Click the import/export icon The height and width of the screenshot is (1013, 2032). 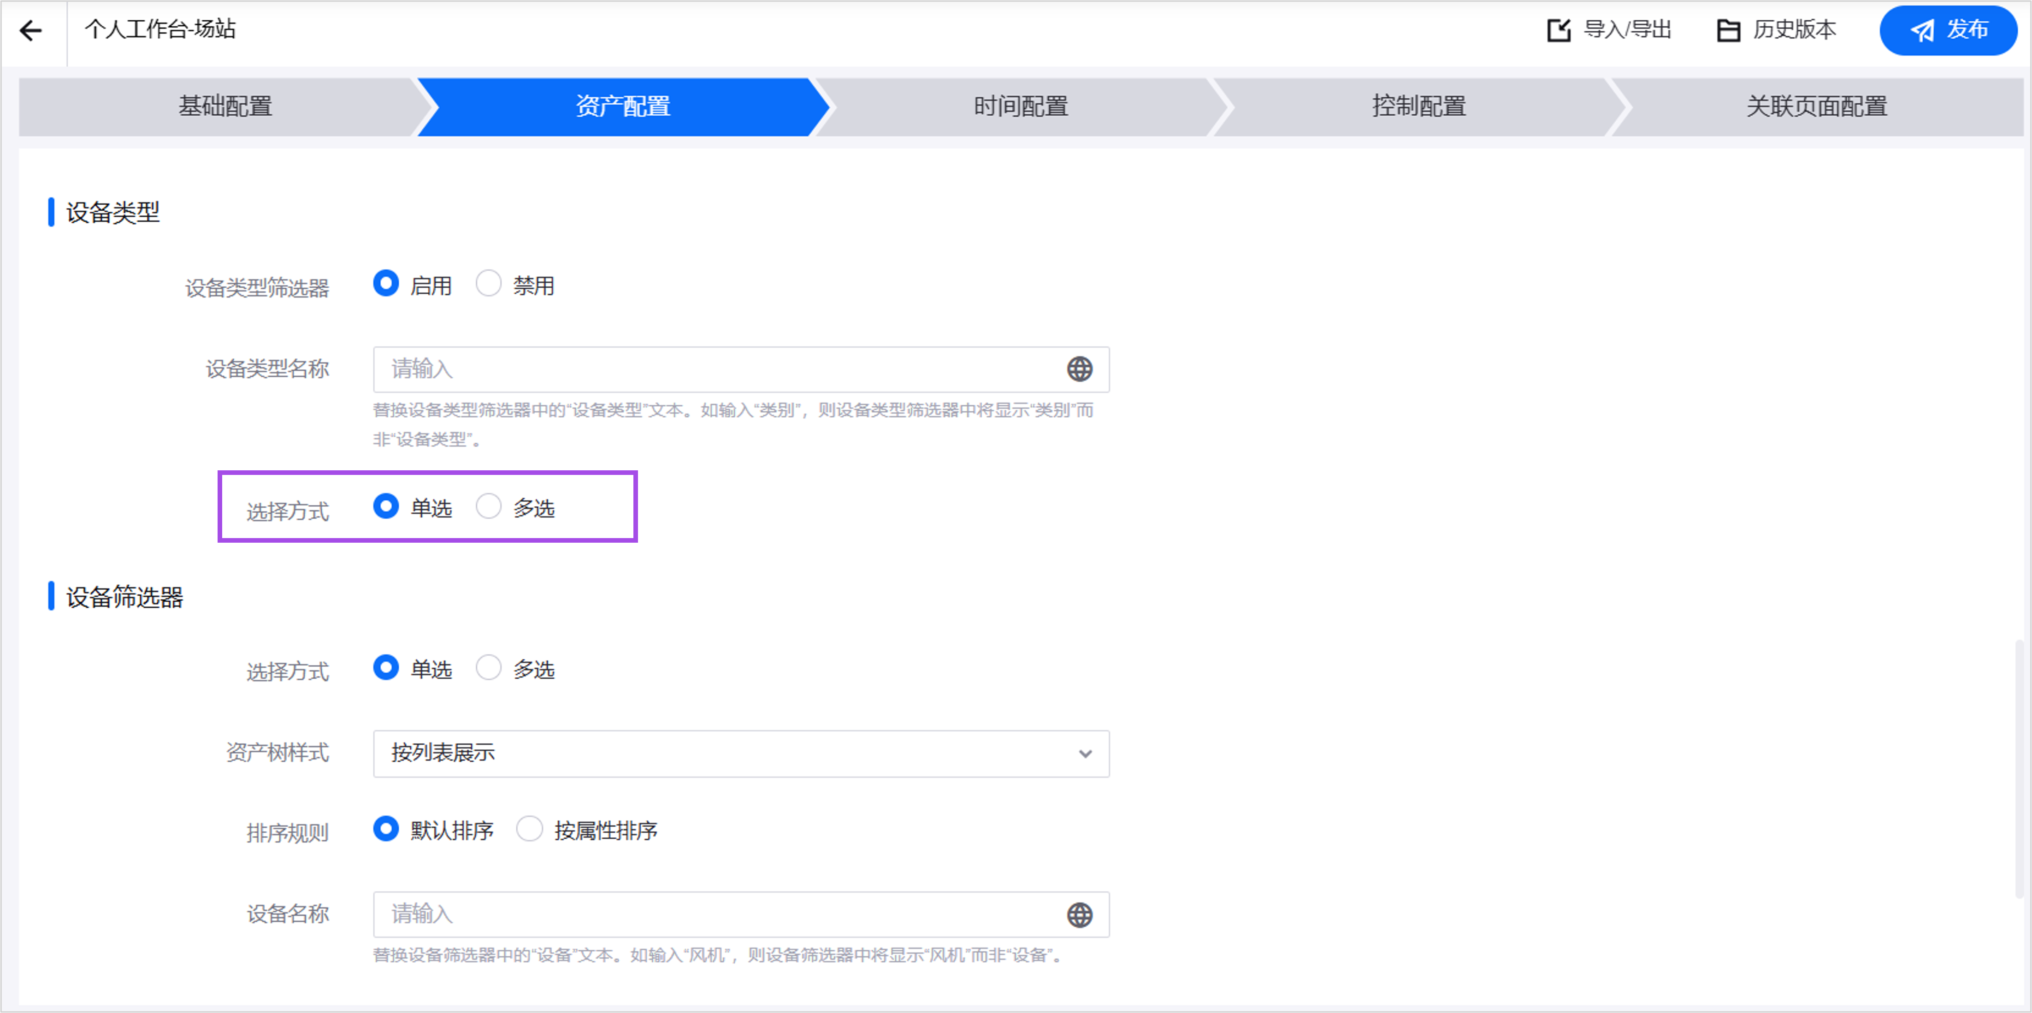(1559, 31)
